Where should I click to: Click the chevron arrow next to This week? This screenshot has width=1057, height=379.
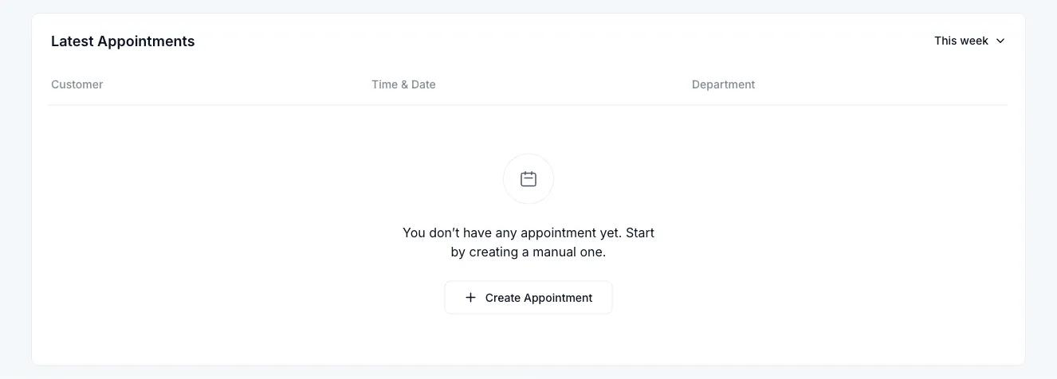coord(1000,41)
